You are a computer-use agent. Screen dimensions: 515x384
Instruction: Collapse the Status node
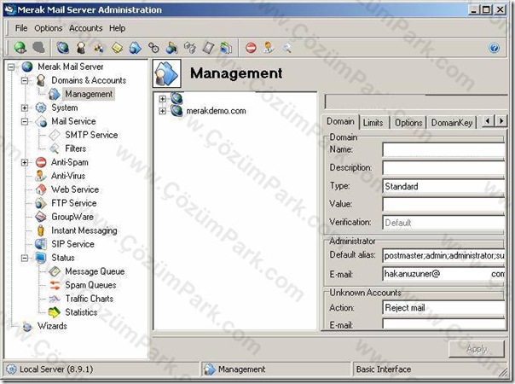click(25, 258)
